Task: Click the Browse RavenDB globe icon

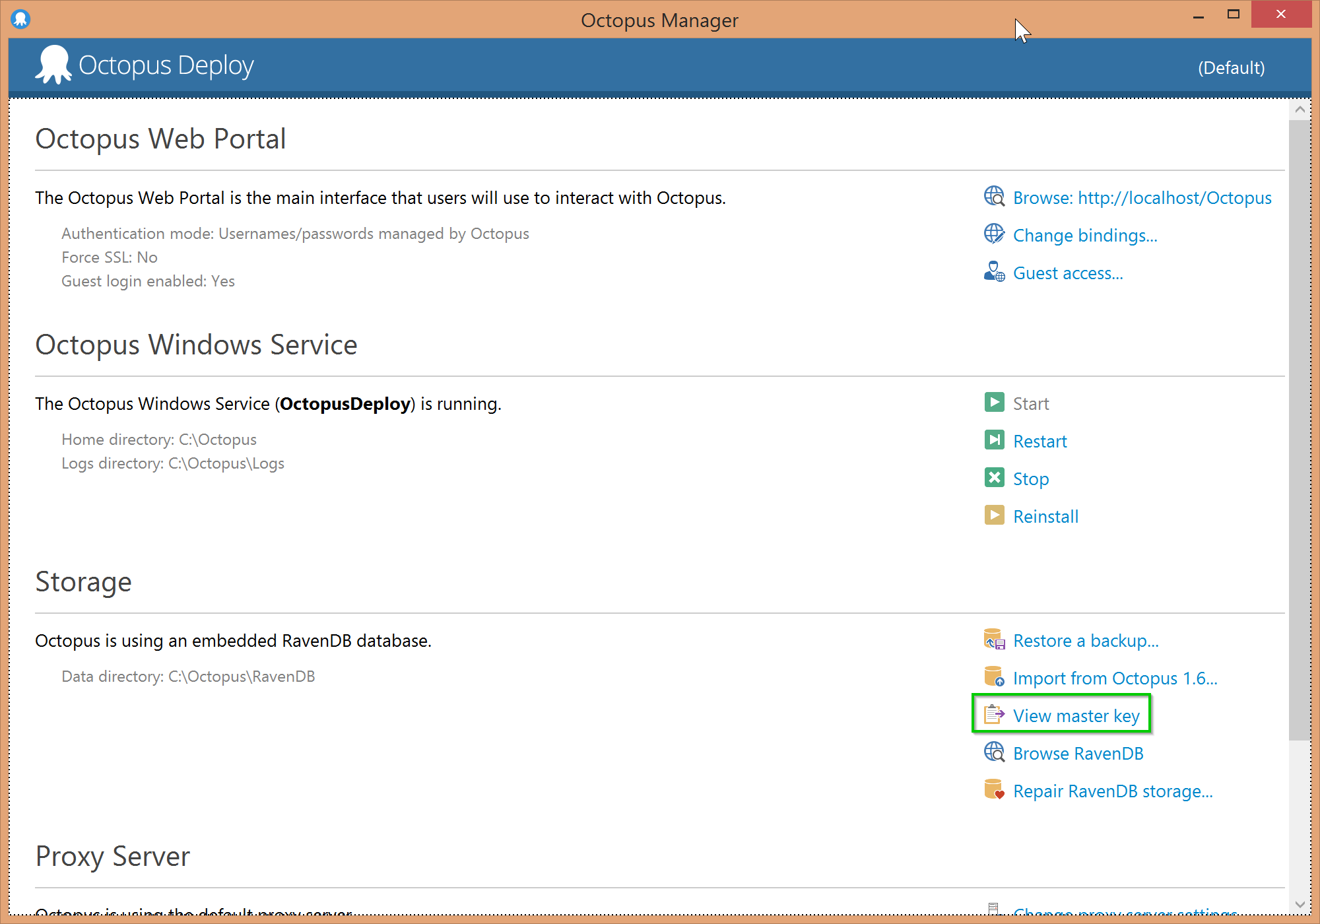Action: tap(994, 752)
